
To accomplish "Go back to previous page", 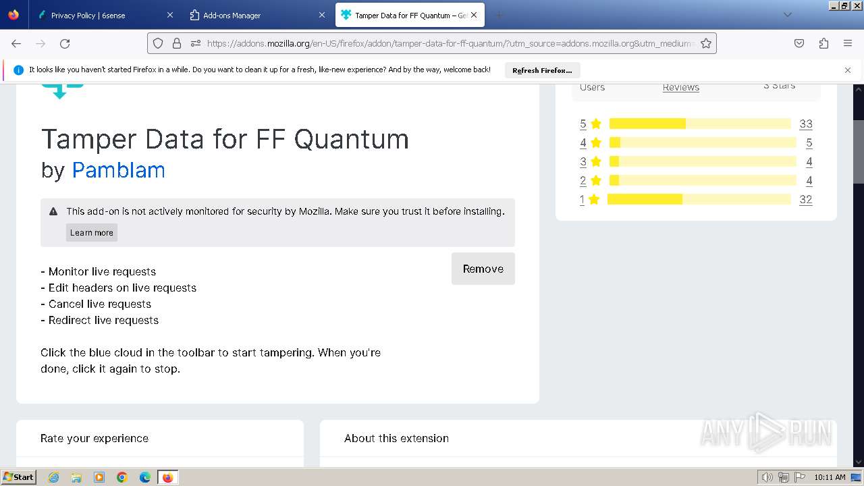I will pyautogui.click(x=16, y=43).
